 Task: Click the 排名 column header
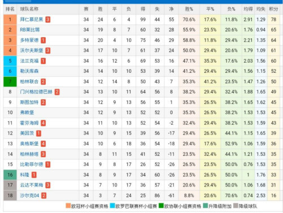click(10, 9)
